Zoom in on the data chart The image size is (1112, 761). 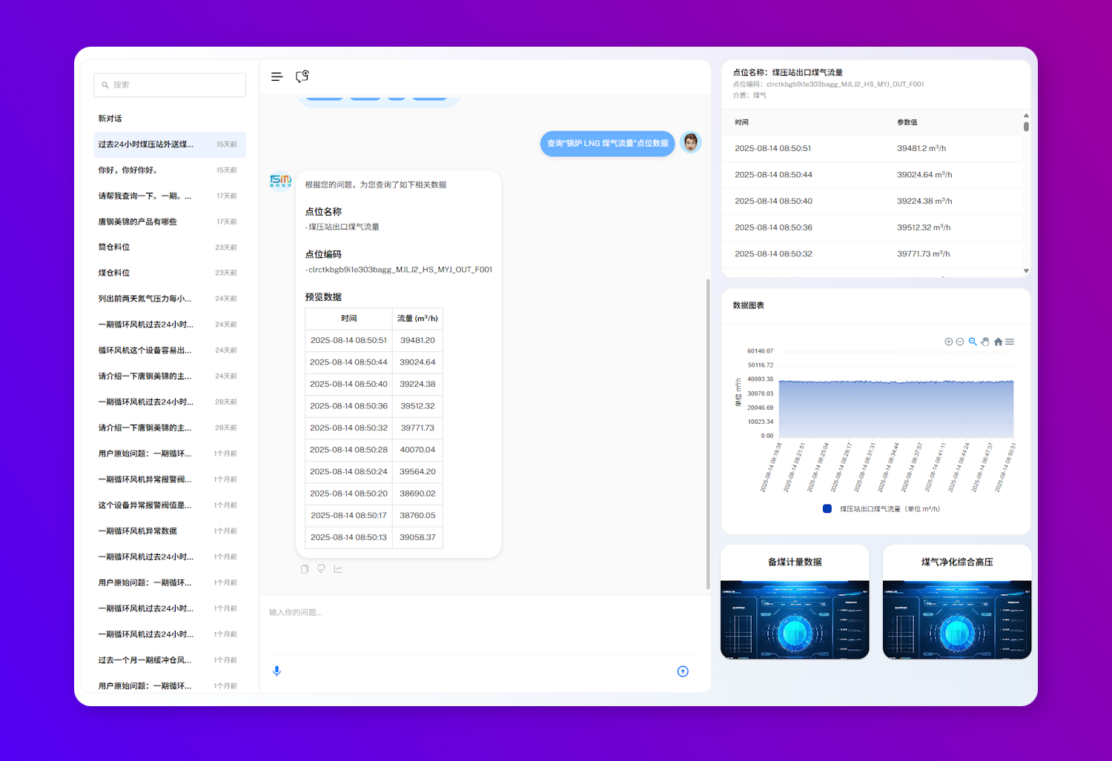(948, 342)
